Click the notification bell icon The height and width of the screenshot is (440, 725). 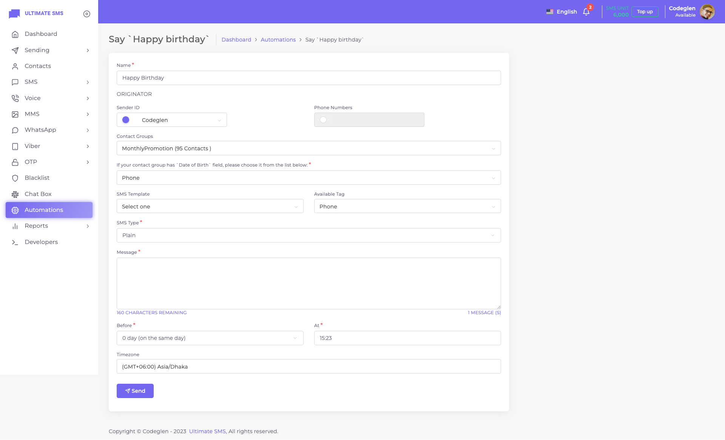coord(586,12)
